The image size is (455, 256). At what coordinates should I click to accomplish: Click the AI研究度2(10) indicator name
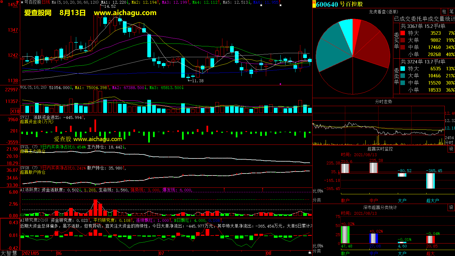tap(34, 220)
